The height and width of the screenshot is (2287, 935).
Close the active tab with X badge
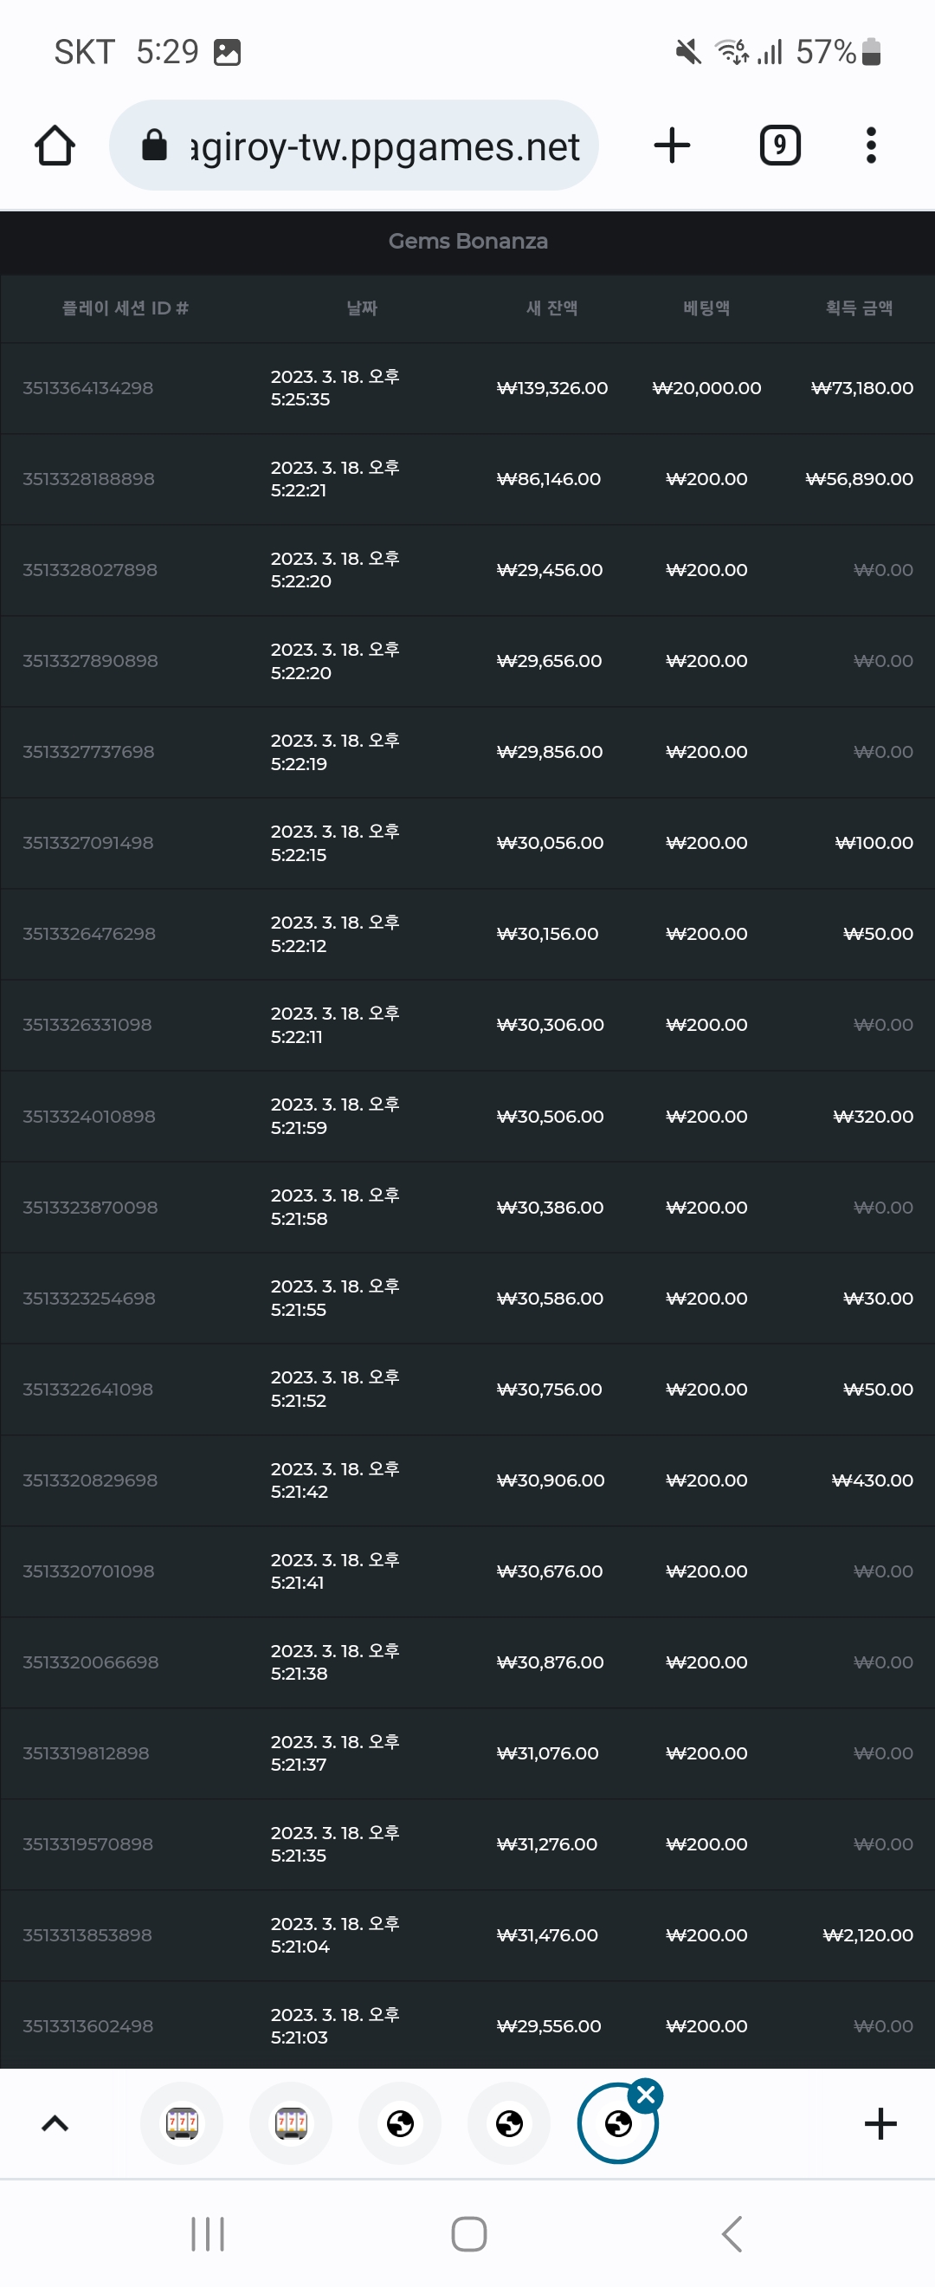coord(646,2096)
